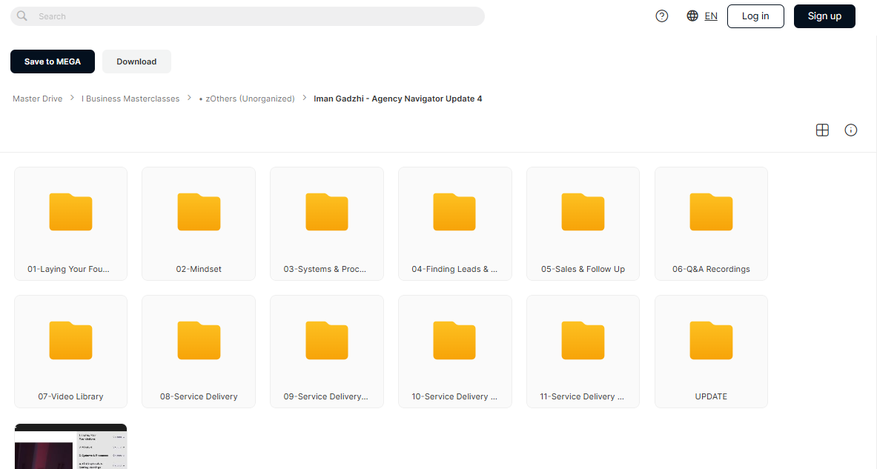Click Save to MEGA button

[53, 61]
